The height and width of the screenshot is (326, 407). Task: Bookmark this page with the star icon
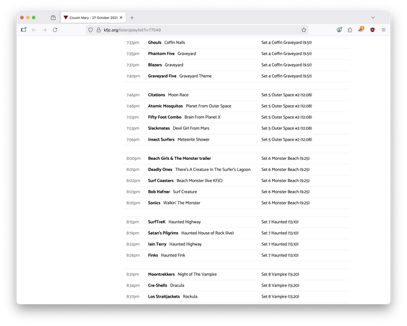[x=303, y=30]
